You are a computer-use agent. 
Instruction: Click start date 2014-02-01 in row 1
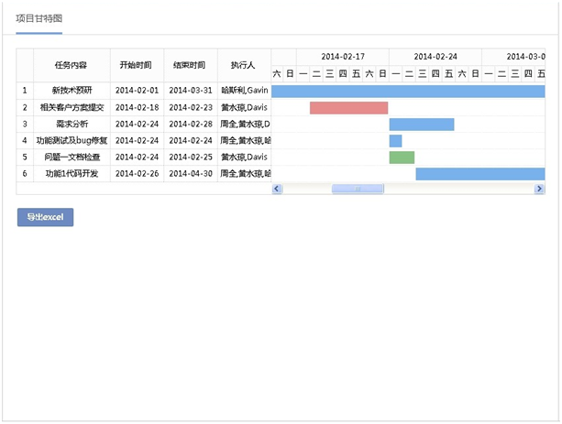point(137,91)
